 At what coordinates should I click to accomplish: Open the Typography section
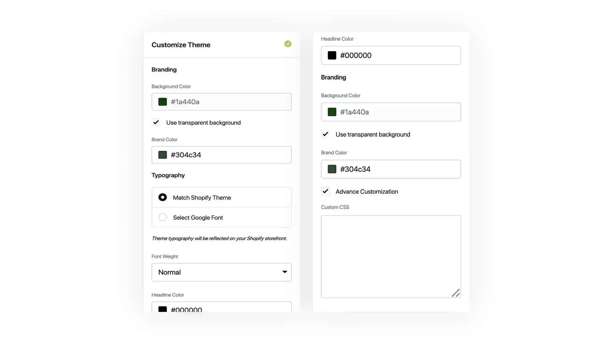(x=168, y=175)
